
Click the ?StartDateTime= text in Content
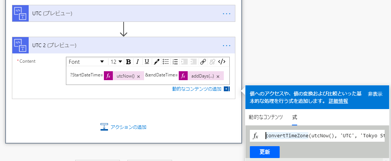[x=86, y=75]
